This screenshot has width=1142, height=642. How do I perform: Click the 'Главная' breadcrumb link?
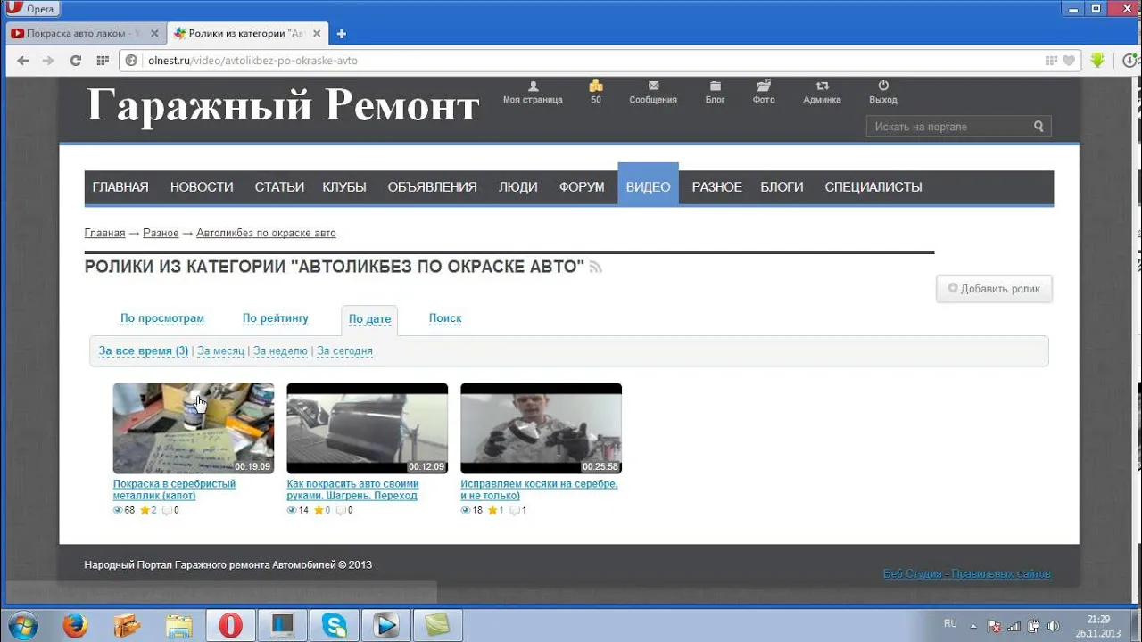[104, 233]
